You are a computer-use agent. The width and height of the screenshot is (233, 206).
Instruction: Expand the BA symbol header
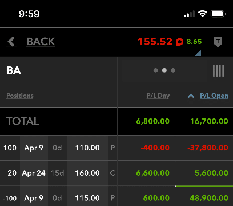[14, 70]
